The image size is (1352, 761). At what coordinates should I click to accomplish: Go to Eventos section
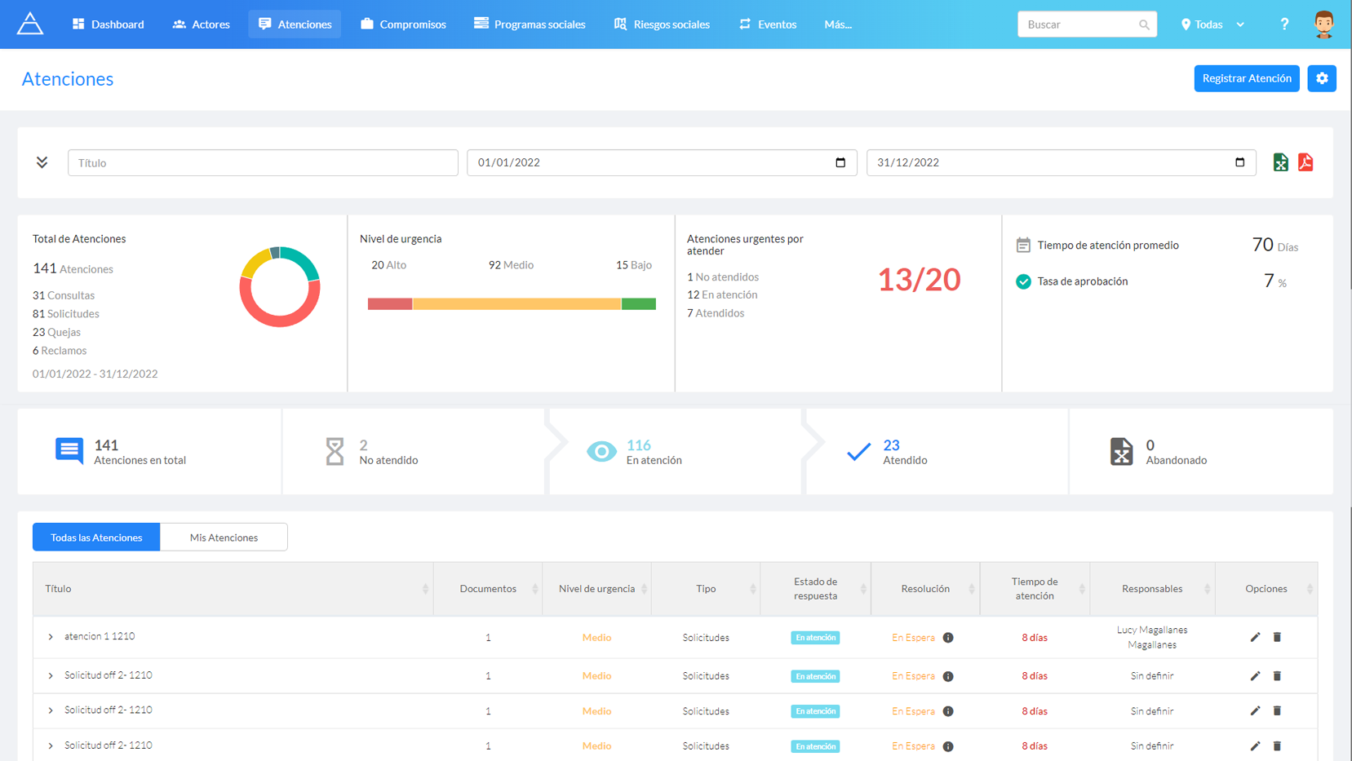point(768,24)
